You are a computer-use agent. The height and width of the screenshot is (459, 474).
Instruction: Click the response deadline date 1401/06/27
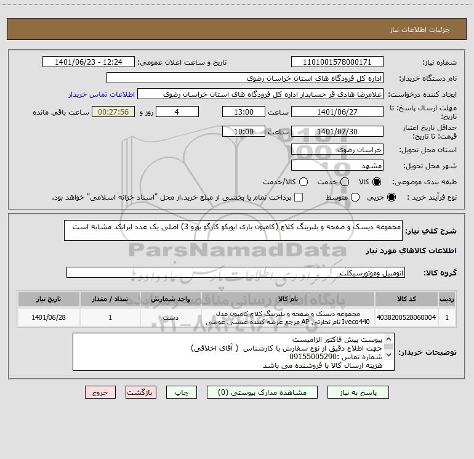[337, 112]
